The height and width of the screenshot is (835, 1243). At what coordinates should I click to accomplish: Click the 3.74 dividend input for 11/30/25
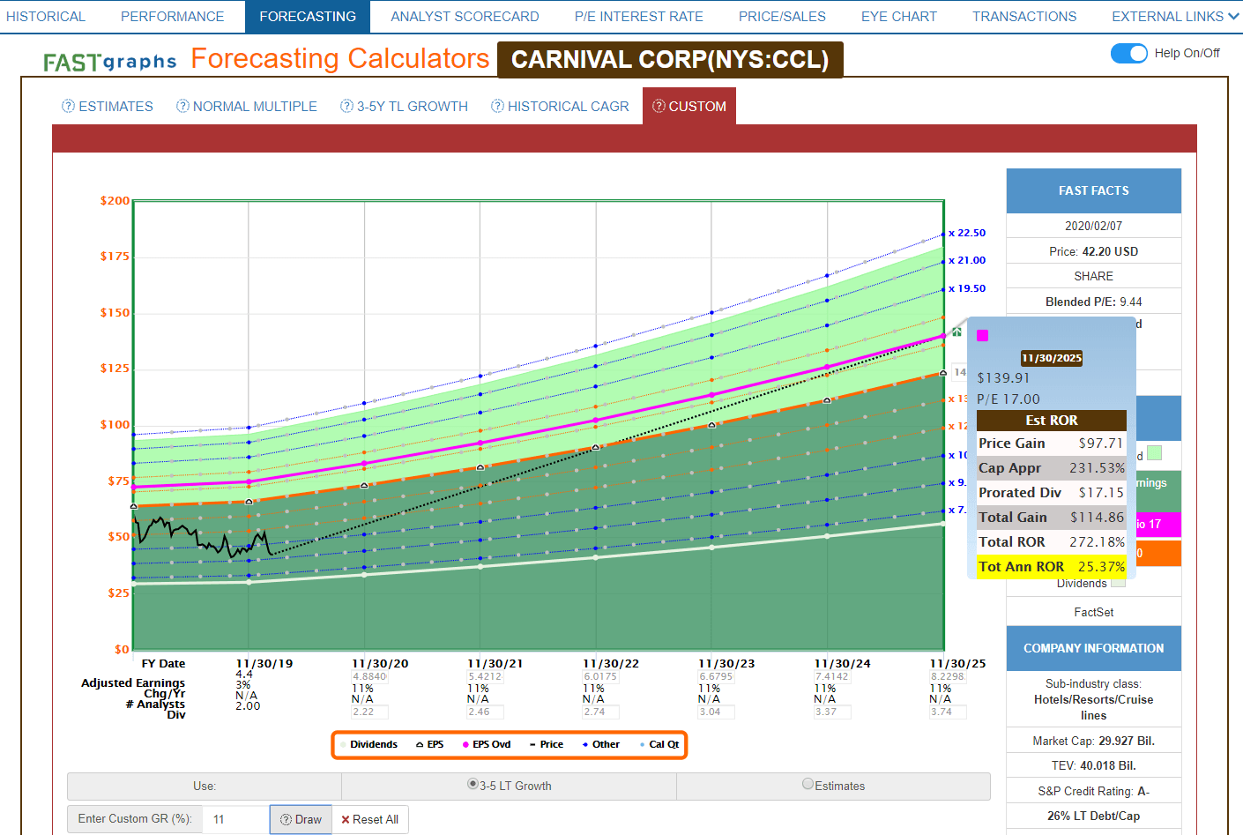point(948,712)
